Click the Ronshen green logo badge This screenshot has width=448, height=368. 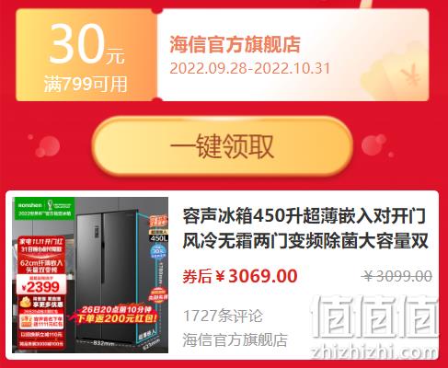point(45,209)
